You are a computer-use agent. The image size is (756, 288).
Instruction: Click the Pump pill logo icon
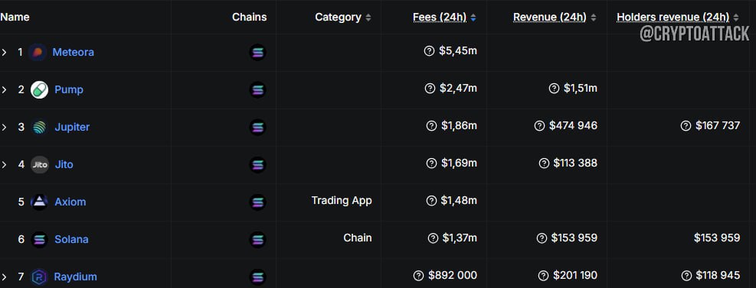40,90
